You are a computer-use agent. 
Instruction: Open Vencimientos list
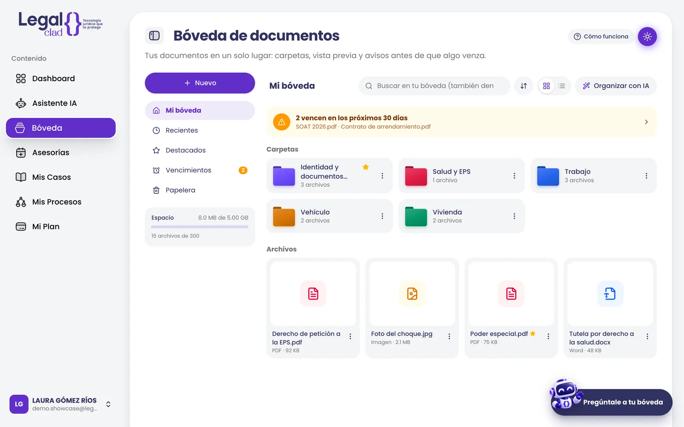pos(200,170)
